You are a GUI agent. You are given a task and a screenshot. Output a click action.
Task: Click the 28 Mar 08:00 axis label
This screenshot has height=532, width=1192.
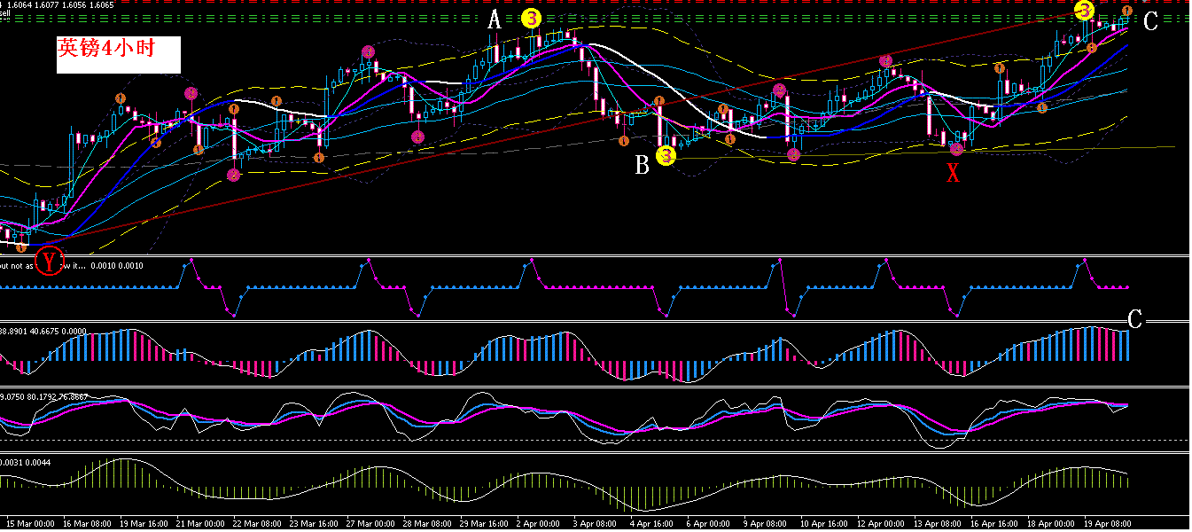point(427,523)
